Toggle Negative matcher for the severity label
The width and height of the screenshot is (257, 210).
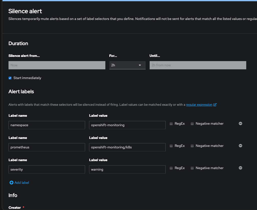[x=192, y=168]
